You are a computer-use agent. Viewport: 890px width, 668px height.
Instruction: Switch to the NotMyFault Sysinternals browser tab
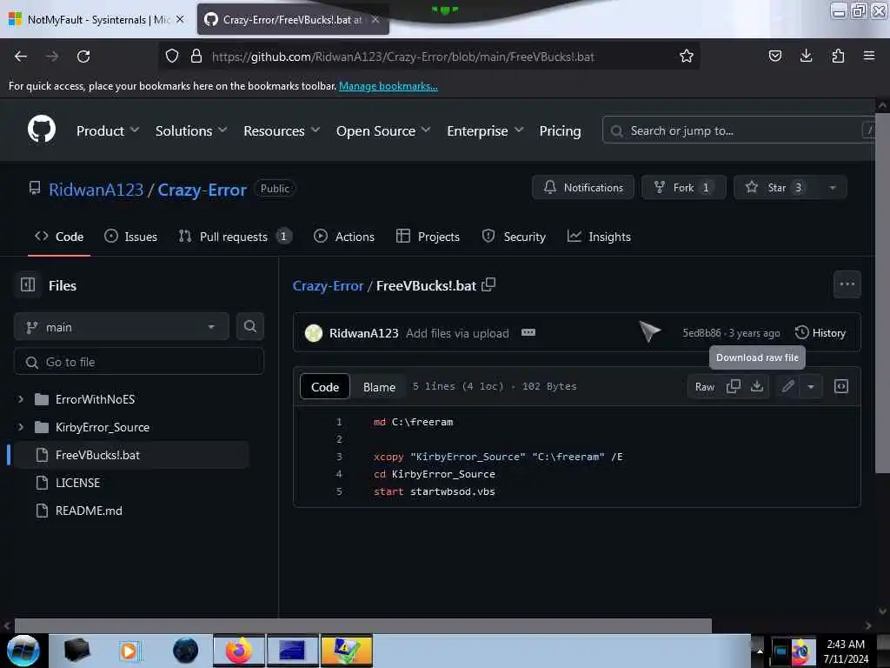[x=96, y=19]
